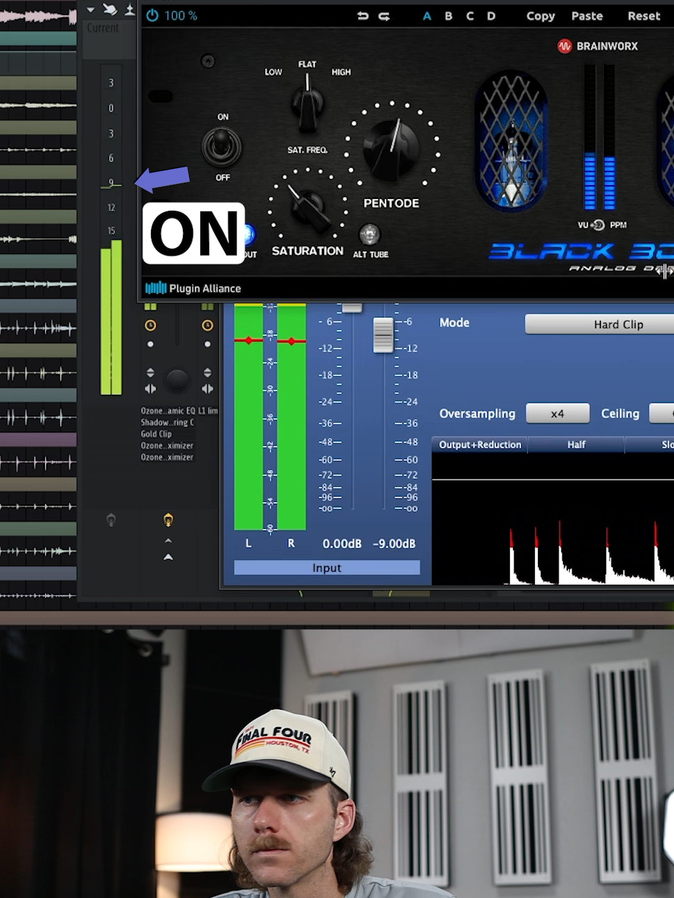Click the right channel red peak marker
The height and width of the screenshot is (898, 674).
pyautogui.click(x=291, y=341)
